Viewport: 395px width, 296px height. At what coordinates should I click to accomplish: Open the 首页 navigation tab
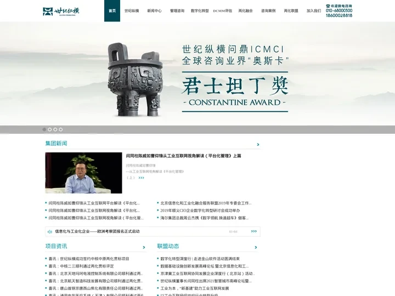pyautogui.click(x=112, y=11)
